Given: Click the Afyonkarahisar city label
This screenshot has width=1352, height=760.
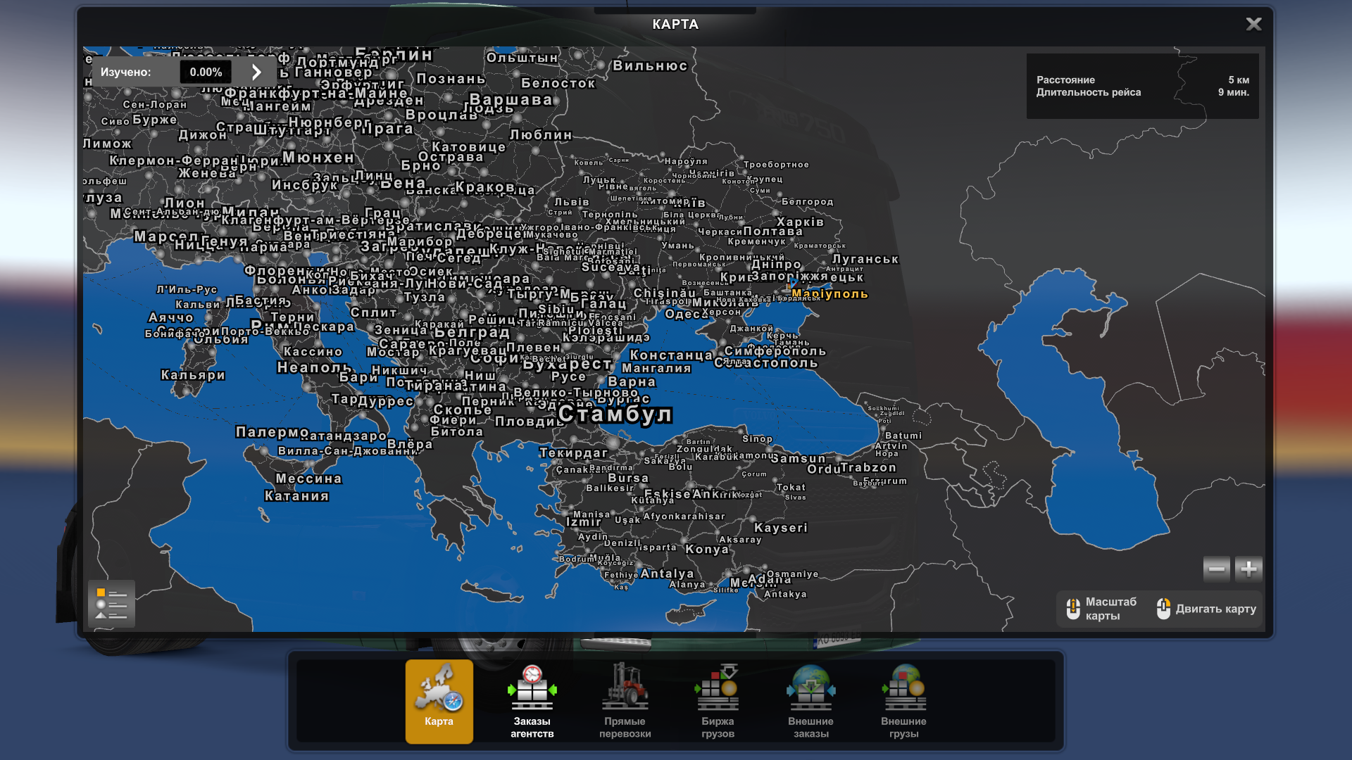Looking at the screenshot, I should coord(684,516).
